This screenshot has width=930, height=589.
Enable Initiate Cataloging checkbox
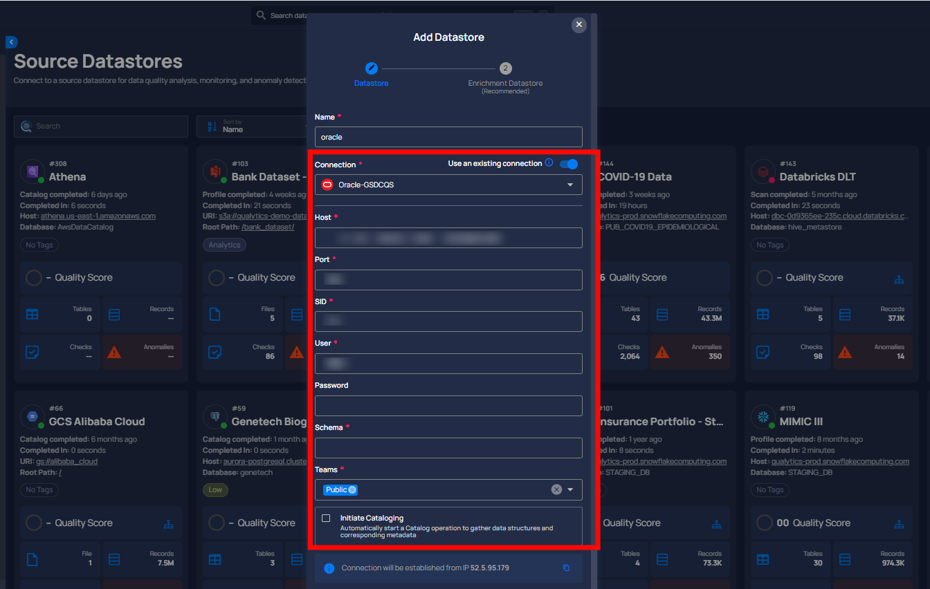326,518
